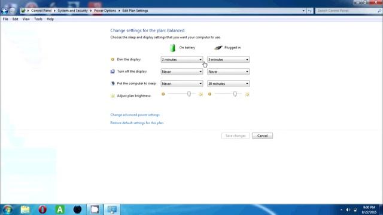Go to System and Security breadcrumb
This screenshot has height=215, width=383.
coord(72,11)
